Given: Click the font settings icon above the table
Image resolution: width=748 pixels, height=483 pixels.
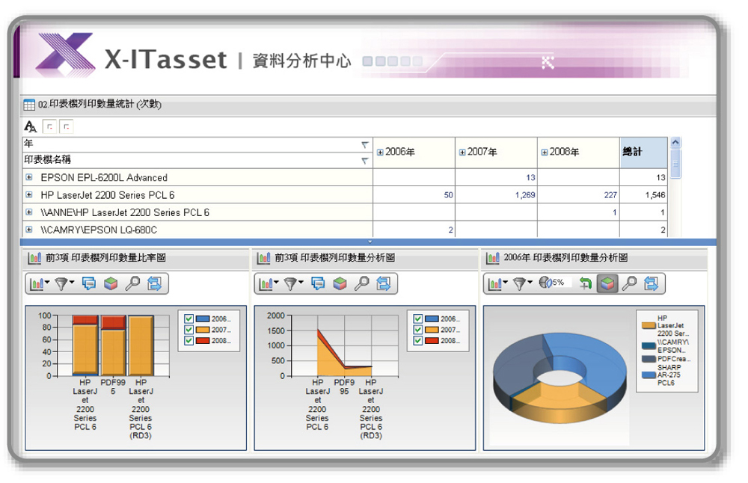Looking at the screenshot, I should [30, 126].
